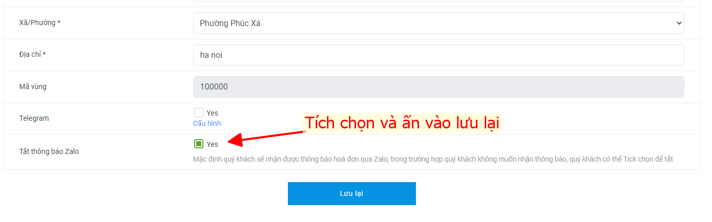Open the Cấu hình link under Telegram
Image resolution: width=712 pixels, height=222 pixels.
[x=207, y=123]
